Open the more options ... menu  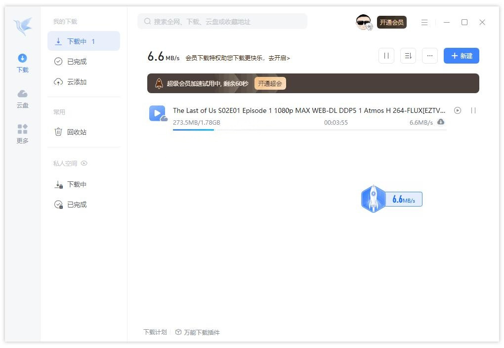pos(429,56)
